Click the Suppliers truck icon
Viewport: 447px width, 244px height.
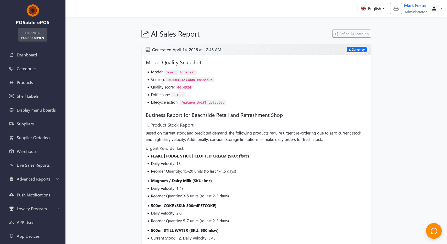(x=12, y=124)
